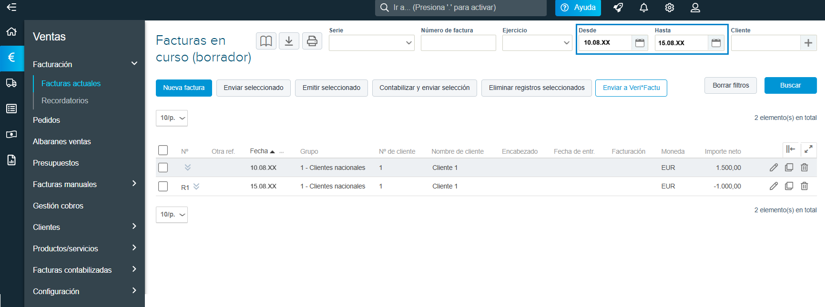Expand Facturas contabilizadas submenu
825x307 pixels.
(x=134, y=269)
